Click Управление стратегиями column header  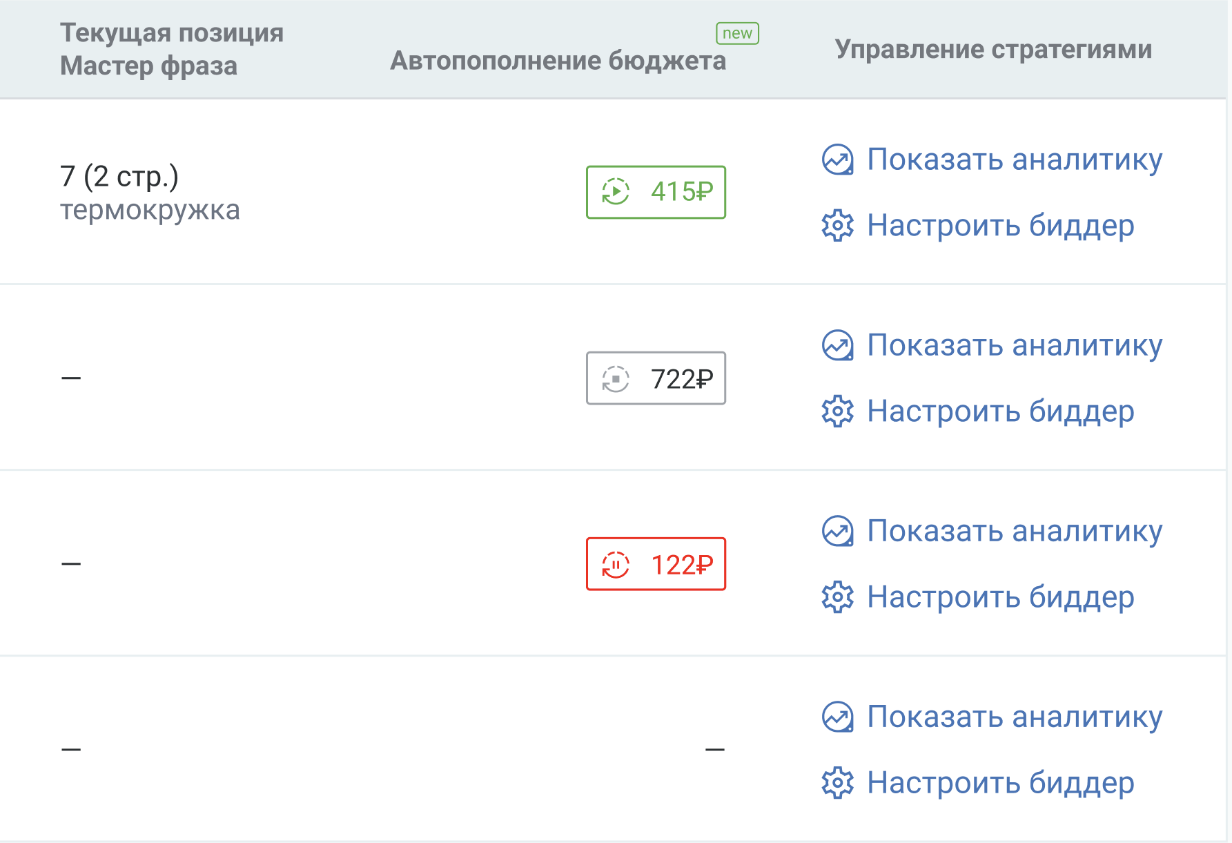point(993,50)
